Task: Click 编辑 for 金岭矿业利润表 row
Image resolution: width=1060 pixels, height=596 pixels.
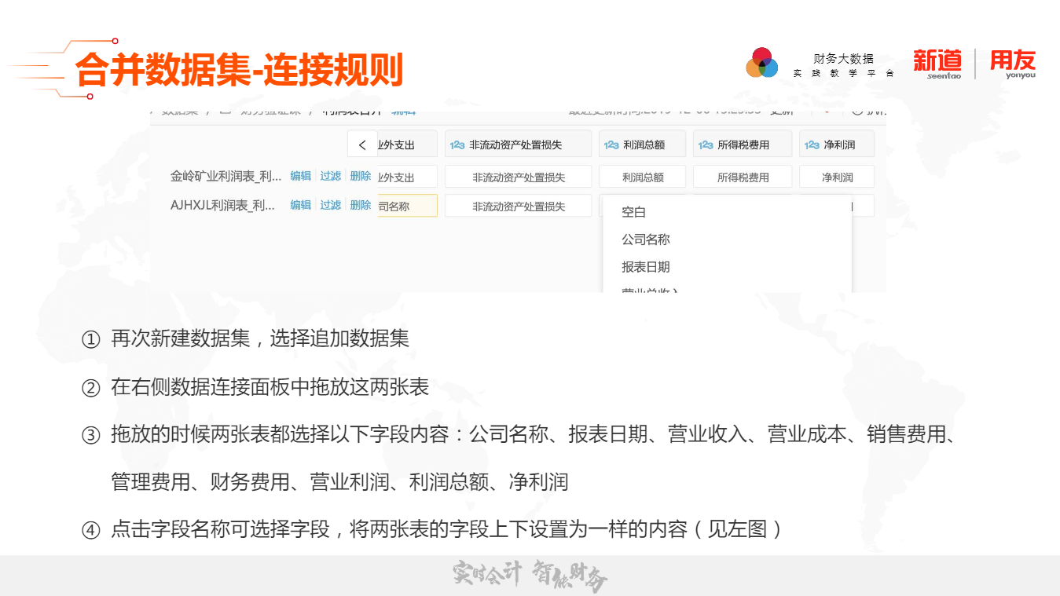Action: coord(301,176)
